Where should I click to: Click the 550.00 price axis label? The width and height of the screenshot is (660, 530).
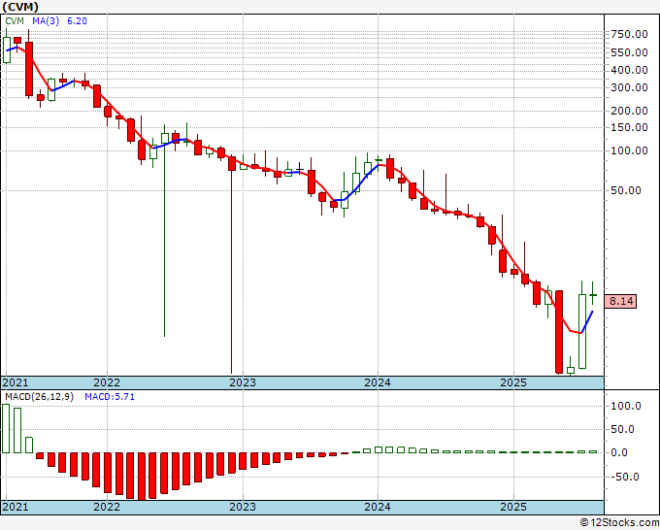click(630, 52)
